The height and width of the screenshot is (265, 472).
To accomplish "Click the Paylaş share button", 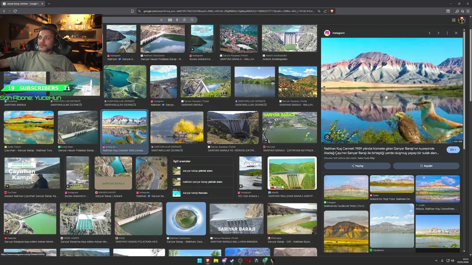I will pos(357,166).
